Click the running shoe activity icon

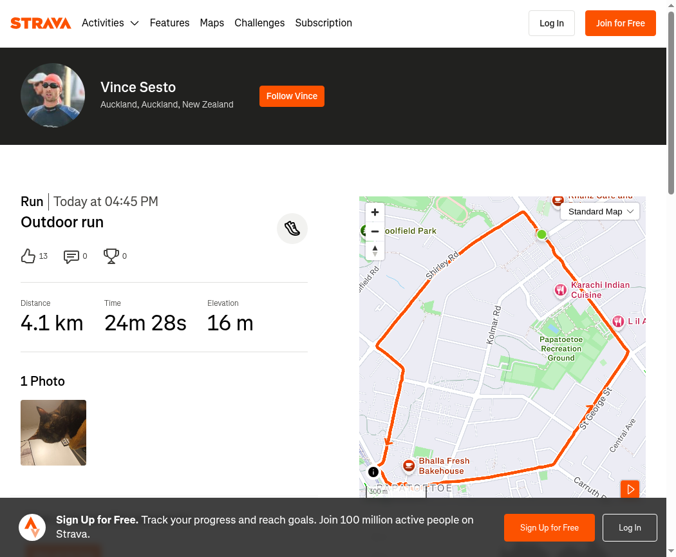click(x=292, y=229)
